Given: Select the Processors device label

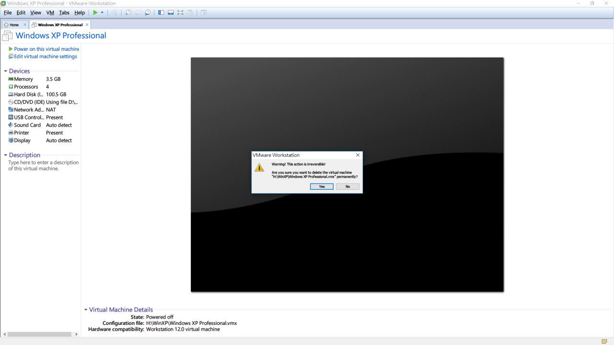Looking at the screenshot, I should [26, 87].
